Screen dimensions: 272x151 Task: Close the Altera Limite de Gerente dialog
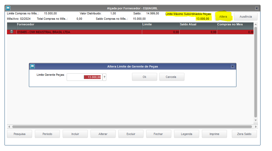pyautogui.click(x=233, y=66)
